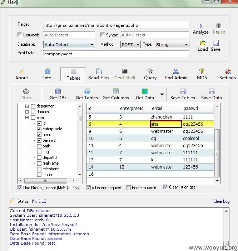Click the Post Data field
Screen dimensions: 238x251
pos(116,54)
